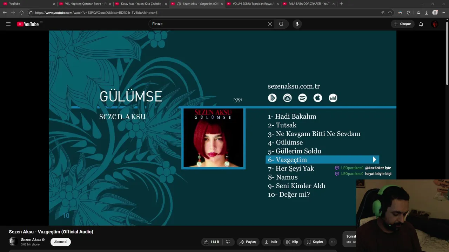The width and height of the screenshot is (449, 252).
Task: Click the Apple icon in the video
Action: [318, 98]
